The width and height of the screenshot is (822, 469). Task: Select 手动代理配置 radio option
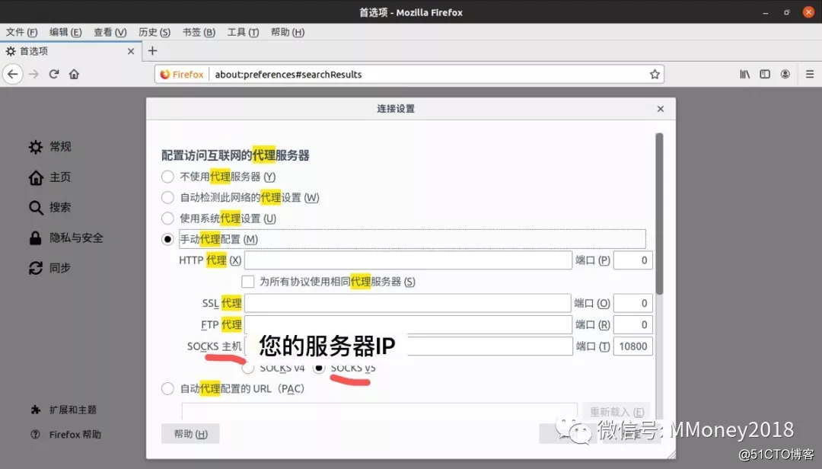pyautogui.click(x=167, y=239)
